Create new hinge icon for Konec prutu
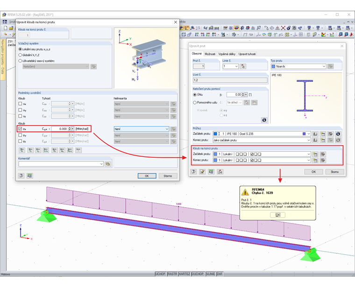The height and width of the screenshot is (288, 355). point(315,161)
